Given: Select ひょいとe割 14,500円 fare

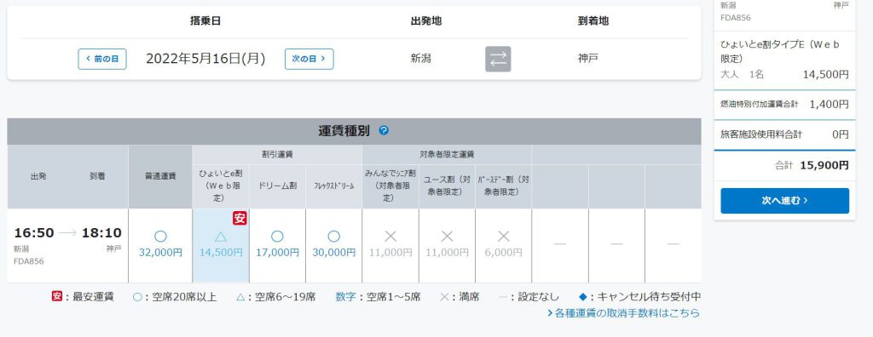Looking at the screenshot, I should pyautogui.click(x=221, y=245).
